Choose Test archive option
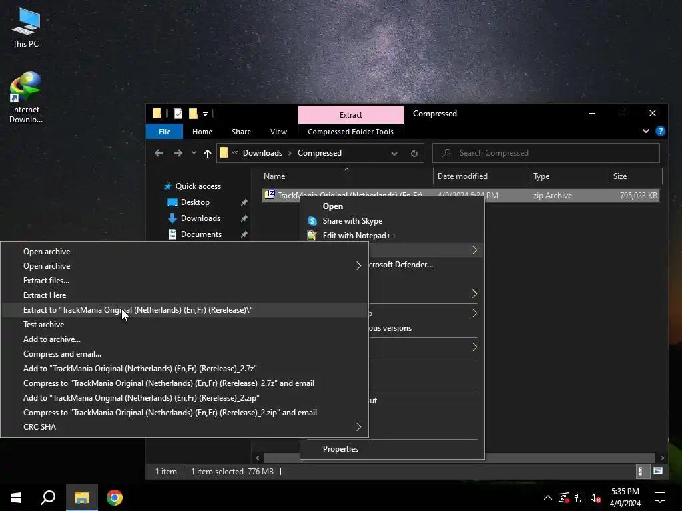The height and width of the screenshot is (511, 682). [x=184, y=325]
